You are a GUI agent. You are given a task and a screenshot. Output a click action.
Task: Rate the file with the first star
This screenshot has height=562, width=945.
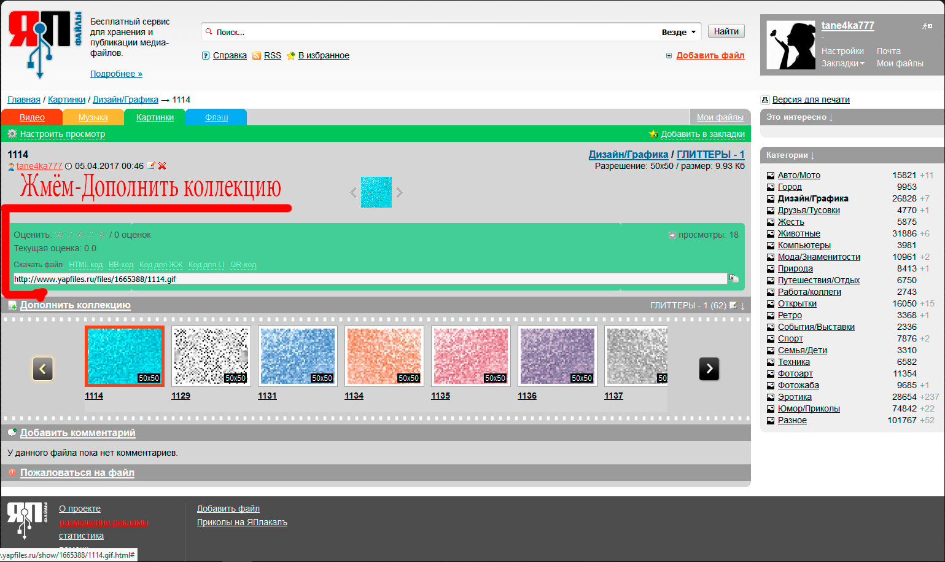tap(60, 235)
